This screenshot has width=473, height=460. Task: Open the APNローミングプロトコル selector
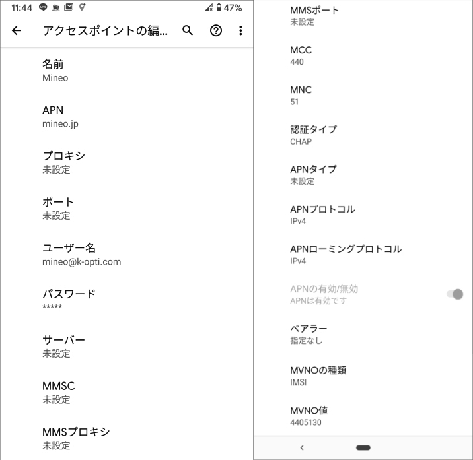pyautogui.click(x=363, y=254)
